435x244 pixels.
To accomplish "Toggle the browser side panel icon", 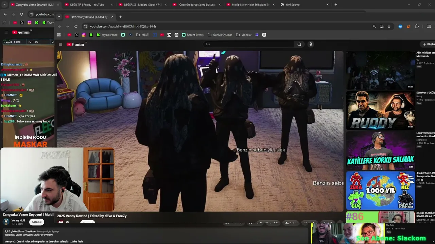I will point(429,26).
